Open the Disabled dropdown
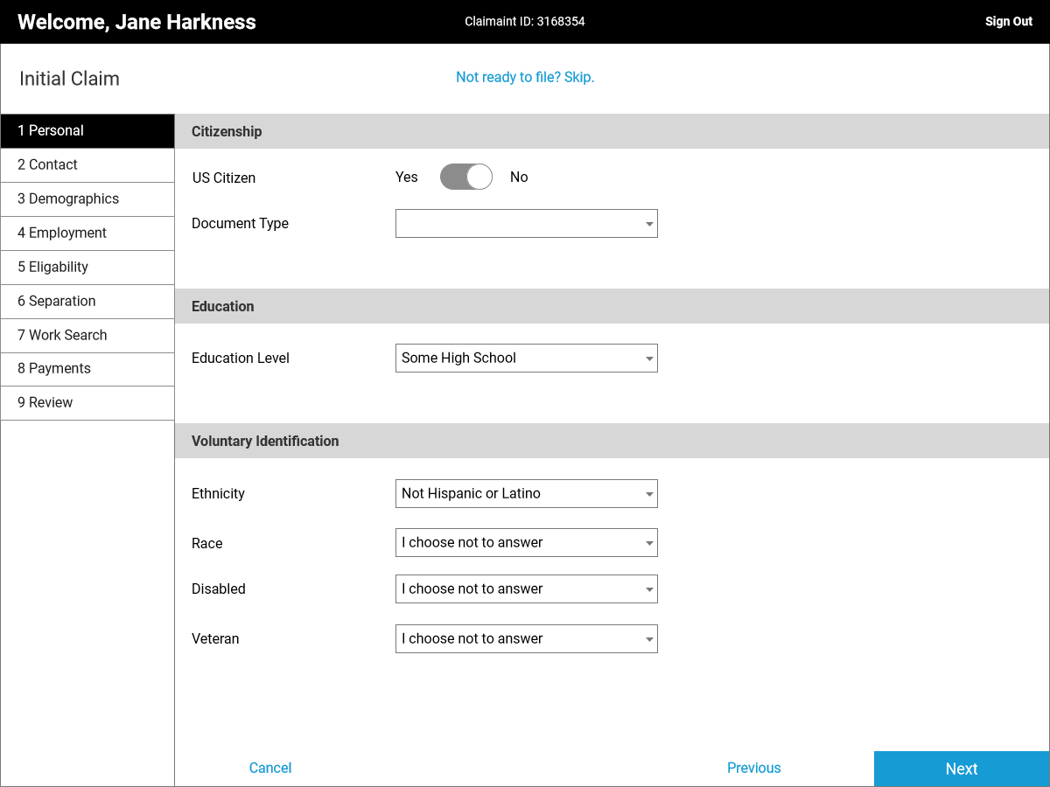 (x=526, y=589)
